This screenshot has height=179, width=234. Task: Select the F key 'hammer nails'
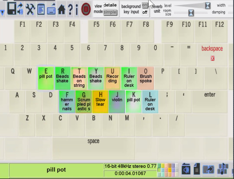click(x=67, y=102)
